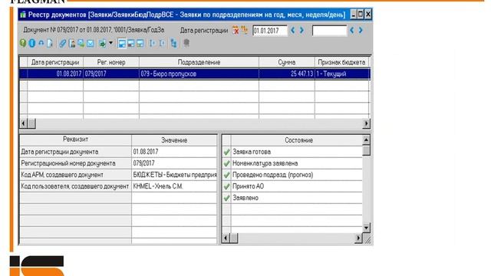Viewport: 491px width, 276px height.
Task: Select the third panel layout icon
Action: click(140, 43)
